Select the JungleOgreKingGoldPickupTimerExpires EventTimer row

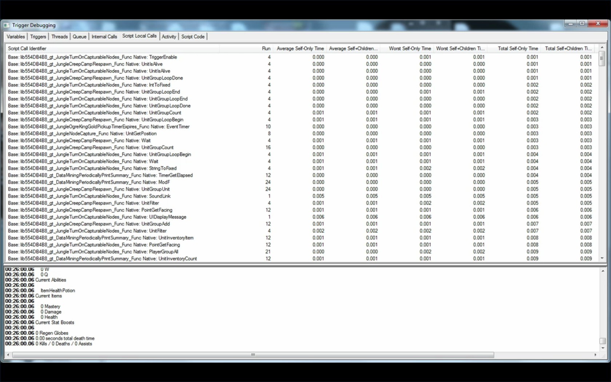click(x=300, y=127)
